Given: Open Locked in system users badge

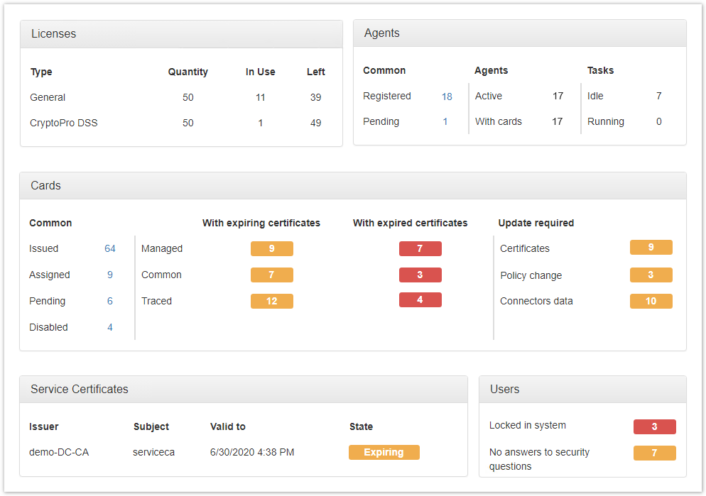Looking at the screenshot, I should 654,427.
